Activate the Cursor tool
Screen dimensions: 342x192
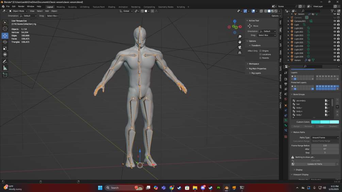[5, 29]
